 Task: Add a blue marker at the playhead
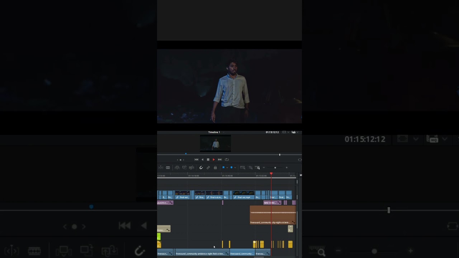(x=232, y=168)
